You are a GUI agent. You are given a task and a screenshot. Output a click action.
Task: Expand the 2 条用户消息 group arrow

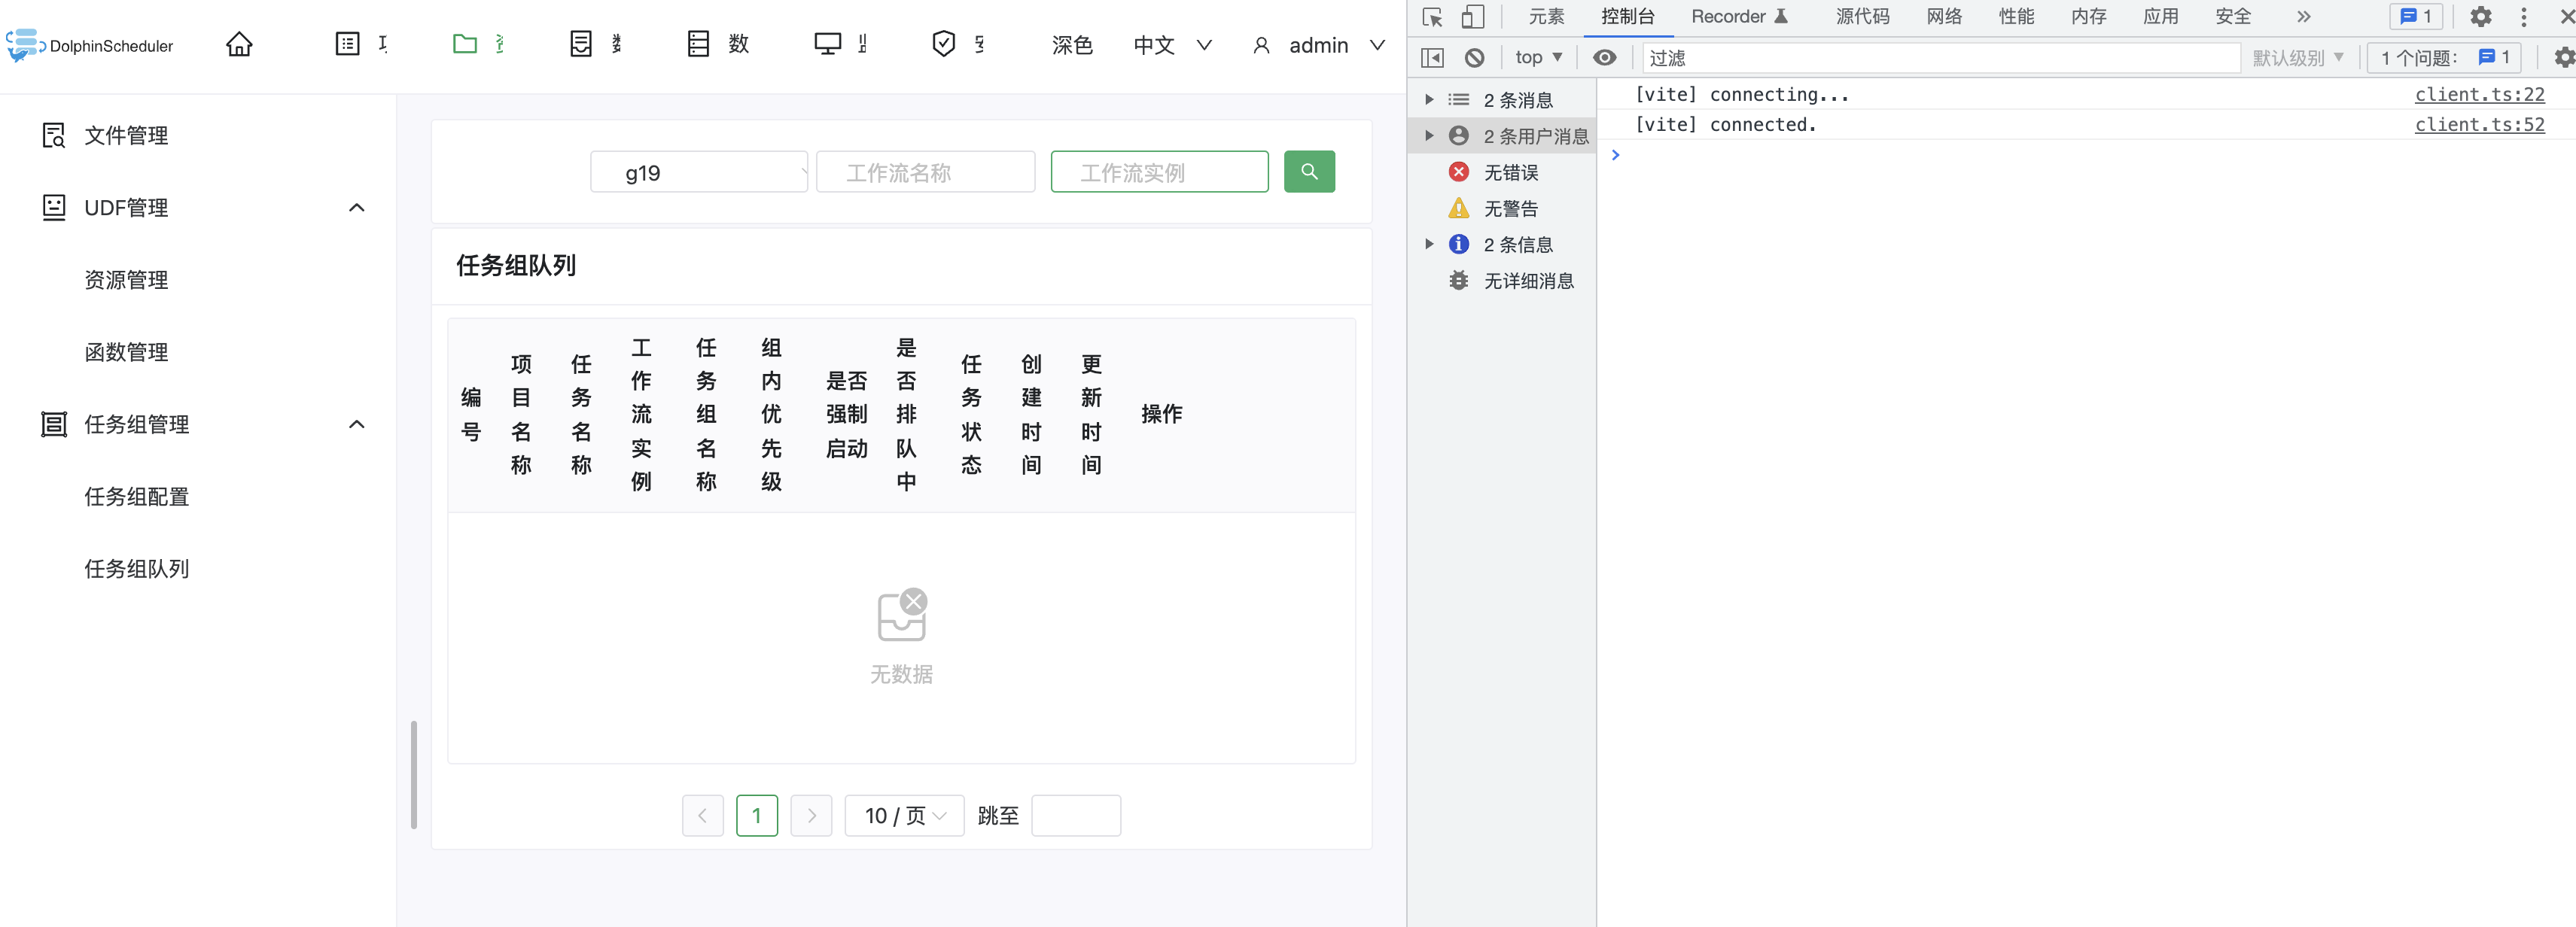(1429, 136)
